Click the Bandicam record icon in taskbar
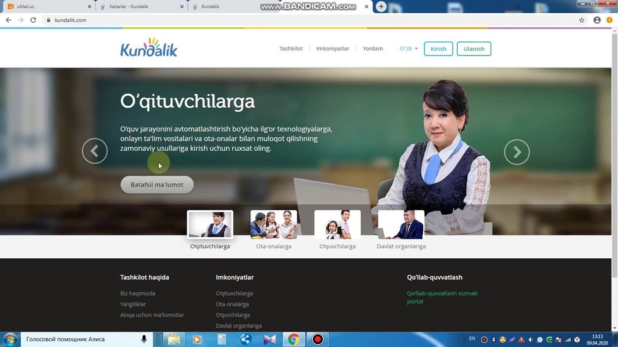This screenshot has width=618, height=347. (318, 339)
